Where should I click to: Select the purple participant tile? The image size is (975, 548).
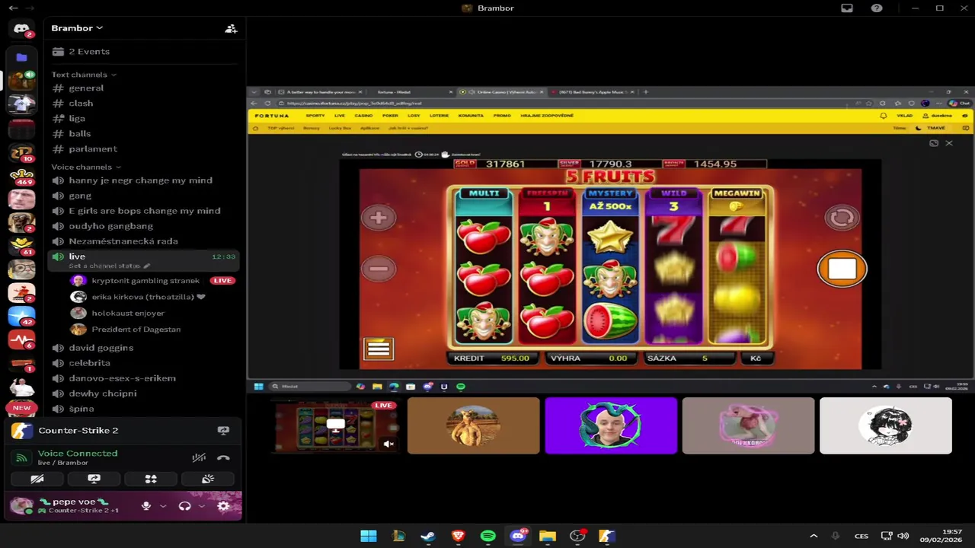point(611,425)
